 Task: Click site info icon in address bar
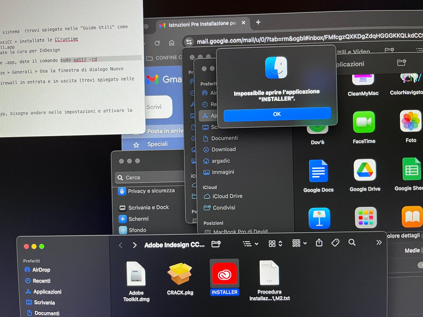(x=189, y=42)
